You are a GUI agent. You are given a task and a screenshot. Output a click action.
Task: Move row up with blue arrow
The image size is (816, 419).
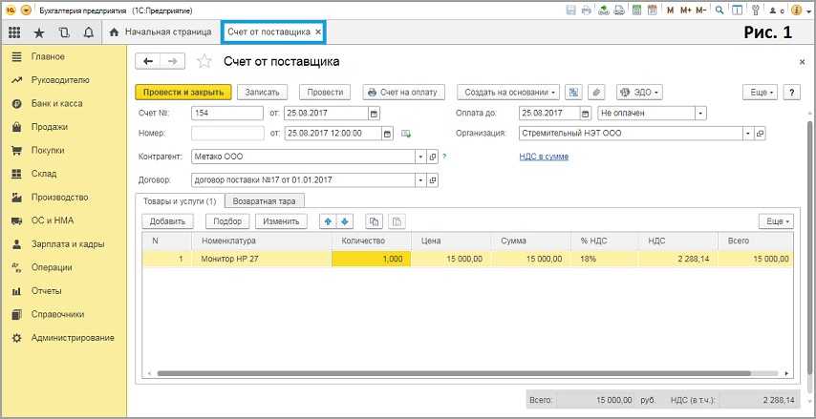(x=327, y=221)
